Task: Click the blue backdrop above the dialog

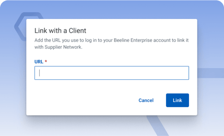Action: (x=112, y=9)
